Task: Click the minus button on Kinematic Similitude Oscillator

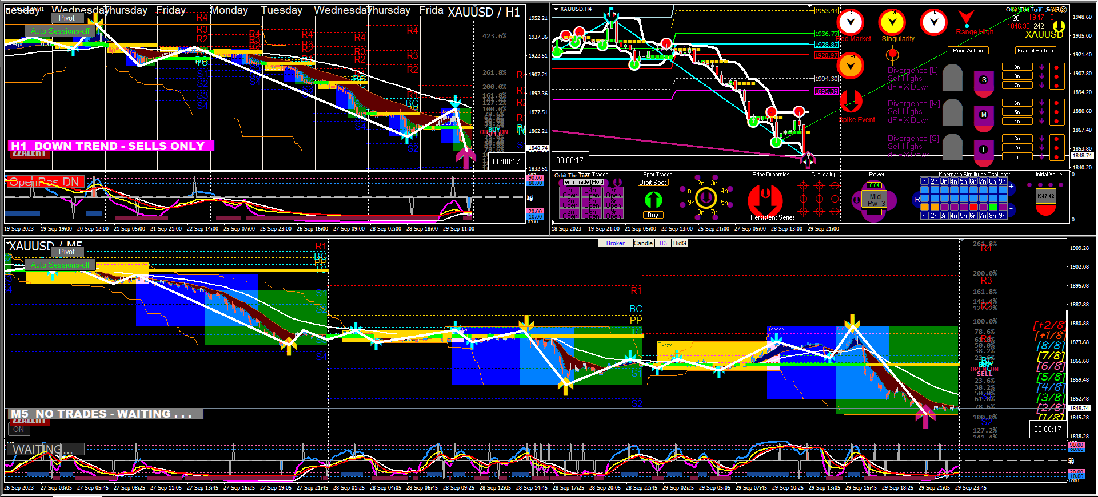Action: [1011, 209]
